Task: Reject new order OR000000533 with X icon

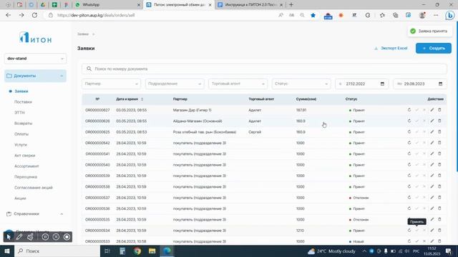Action: pyautogui.click(x=424, y=241)
